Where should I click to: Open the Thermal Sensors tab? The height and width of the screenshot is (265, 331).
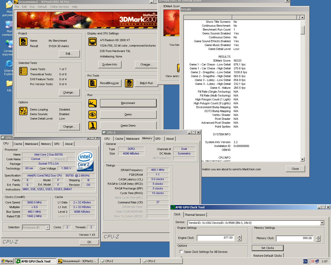pos(195,215)
